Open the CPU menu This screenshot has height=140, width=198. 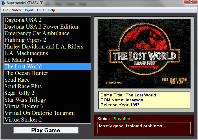coord(41,10)
